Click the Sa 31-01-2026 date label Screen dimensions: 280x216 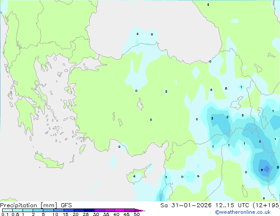[x=186, y=205]
